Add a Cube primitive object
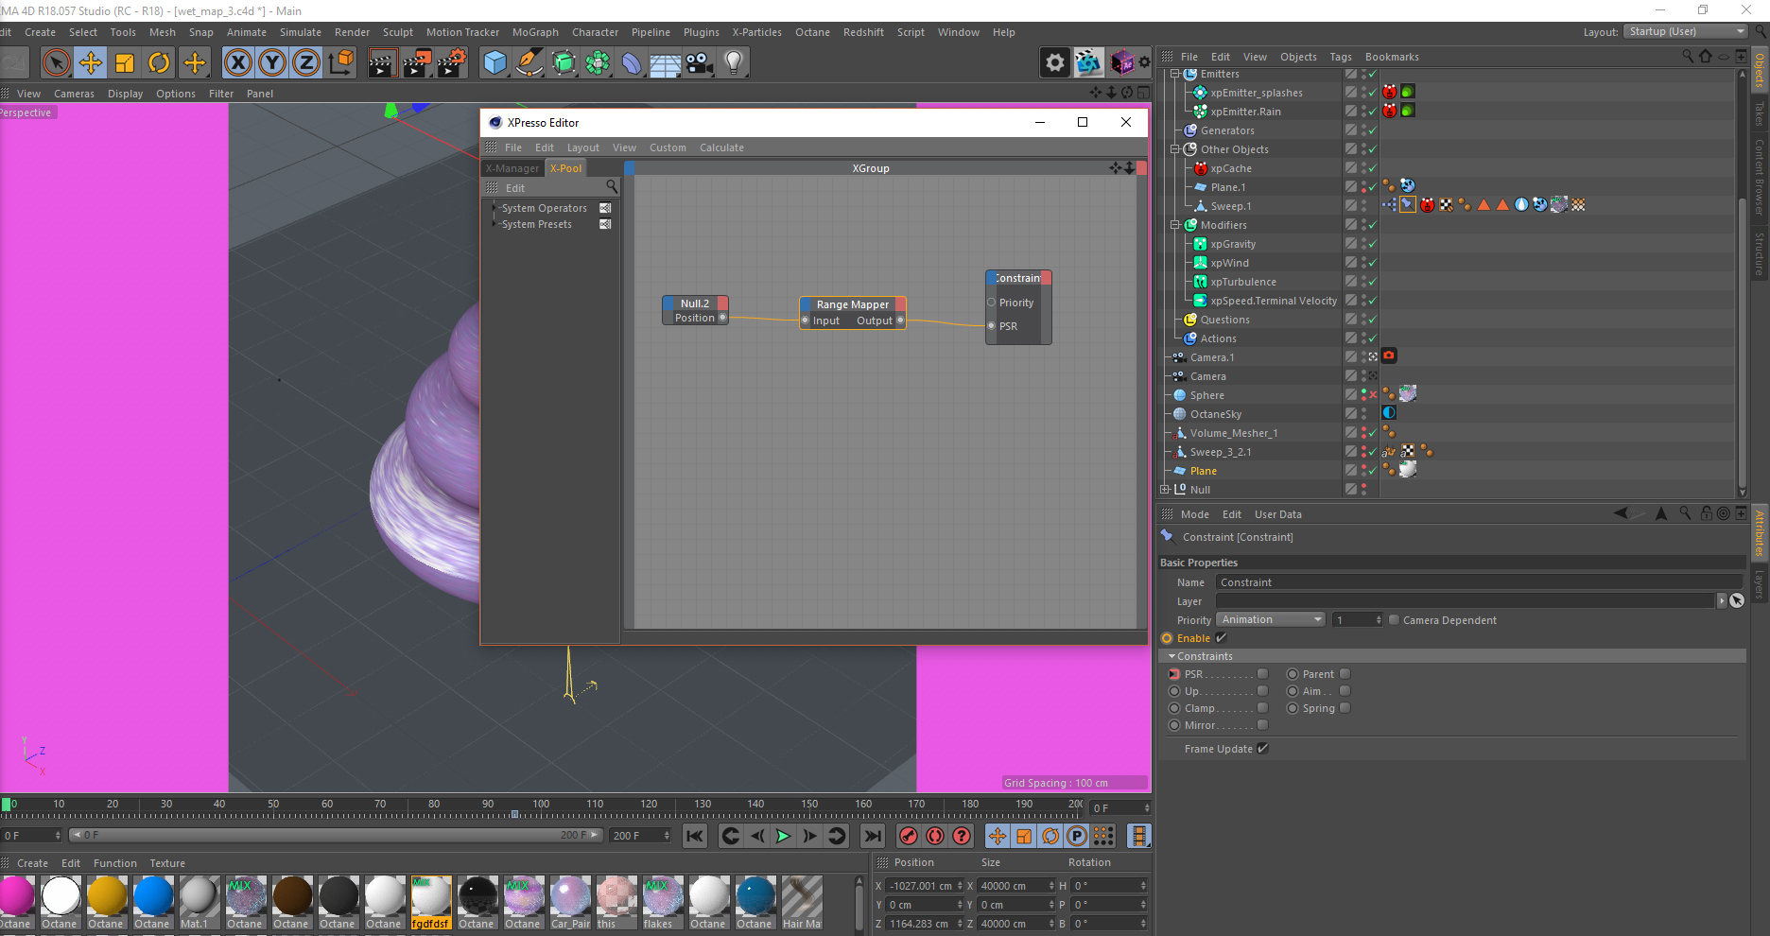Image resolution: width=1770 pixels, height=936 pixels. point(495,63)
